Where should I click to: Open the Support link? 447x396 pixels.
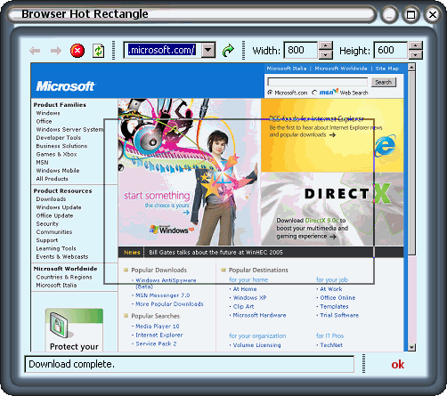(47, 240)
